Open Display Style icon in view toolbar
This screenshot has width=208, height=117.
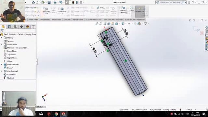click(x=123, y=24)
